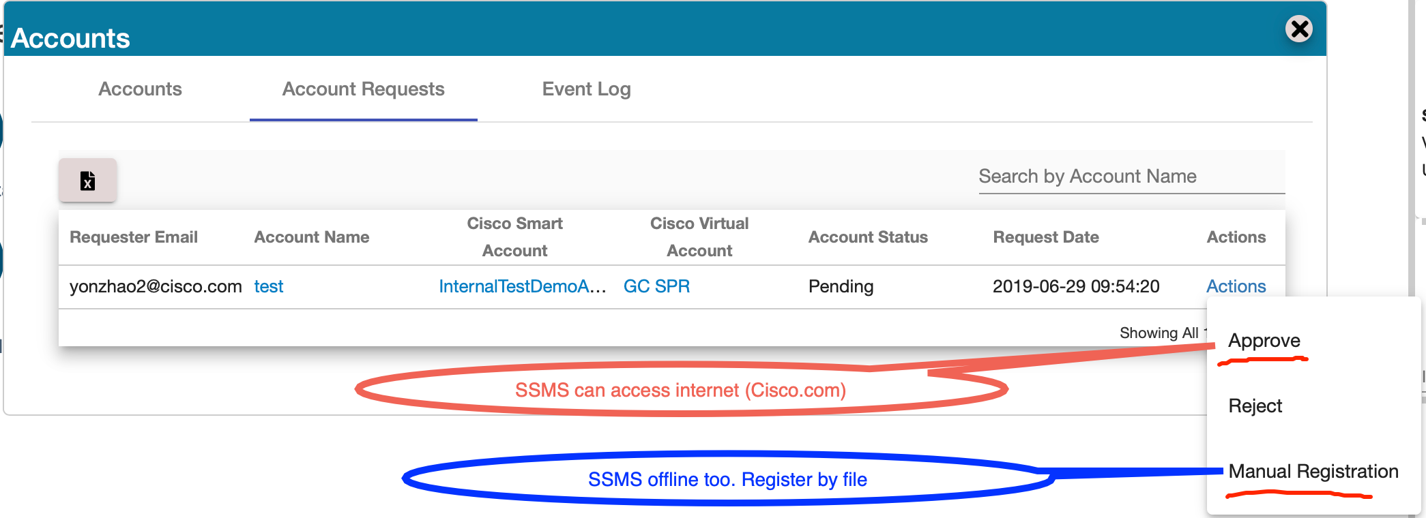This screenshot has height=518, width=1426.
Task: Sort by the Request Date column header
Action: (x=1045, y=237)
